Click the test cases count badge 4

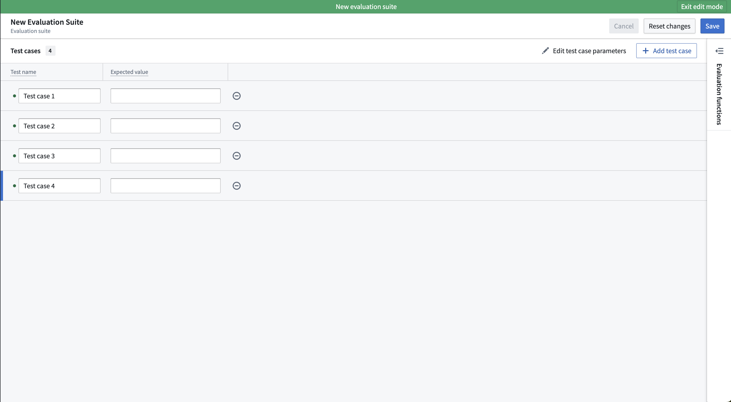50,51
